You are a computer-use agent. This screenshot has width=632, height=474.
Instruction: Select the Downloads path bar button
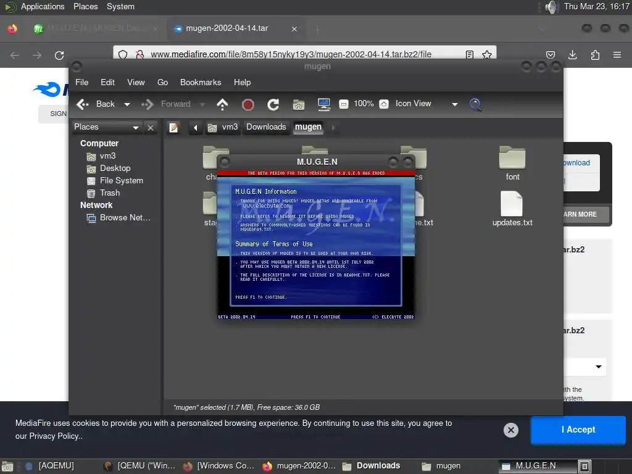coord(266,127)
